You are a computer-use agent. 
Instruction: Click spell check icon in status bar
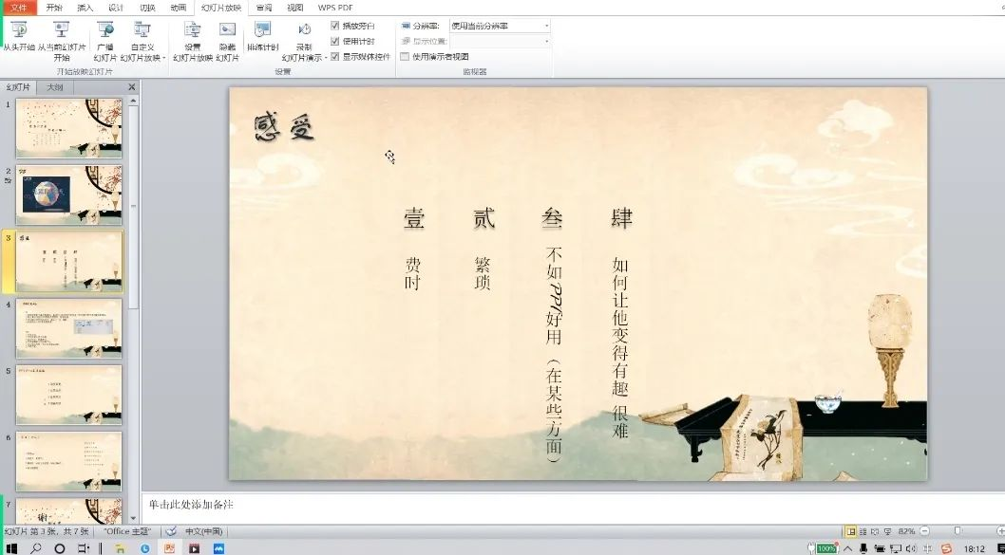tap(171, 531)
